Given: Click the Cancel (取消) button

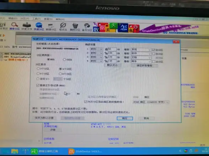Looking at the screenshot, I should [x=146, y=118].
